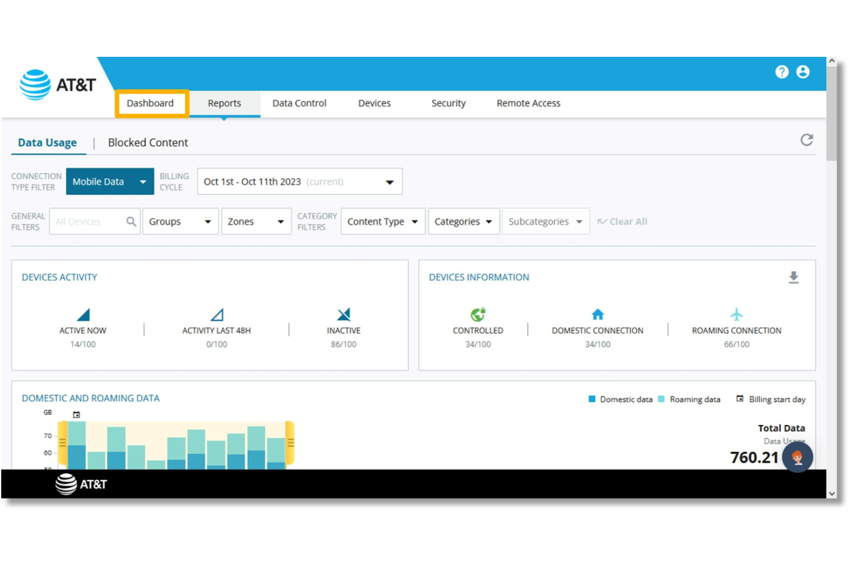850x567 pixels.
Task: Select the Active Now devices icon
Action: click(x=82, y=314)
